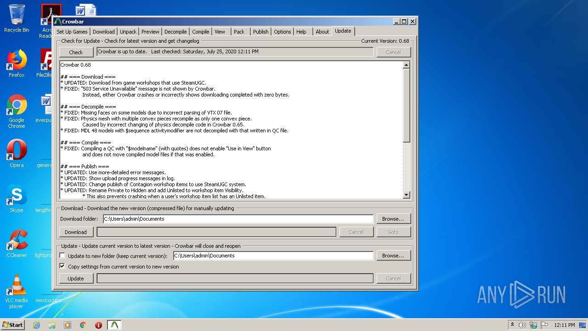Screen dimensions: 588x331
Task: Switch to the Download tab
Action: tap(104, 32)
